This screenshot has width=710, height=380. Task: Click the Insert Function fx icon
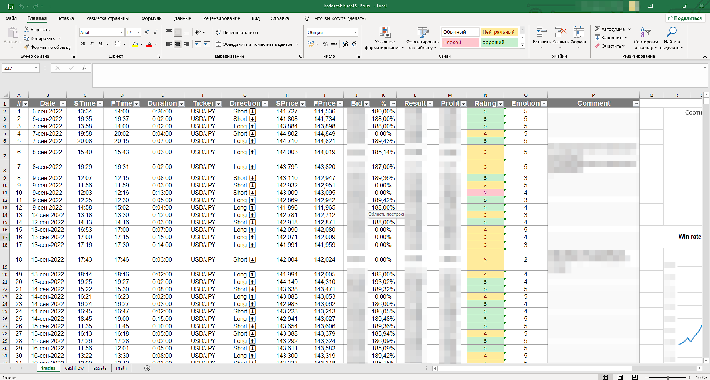(84, 68)
